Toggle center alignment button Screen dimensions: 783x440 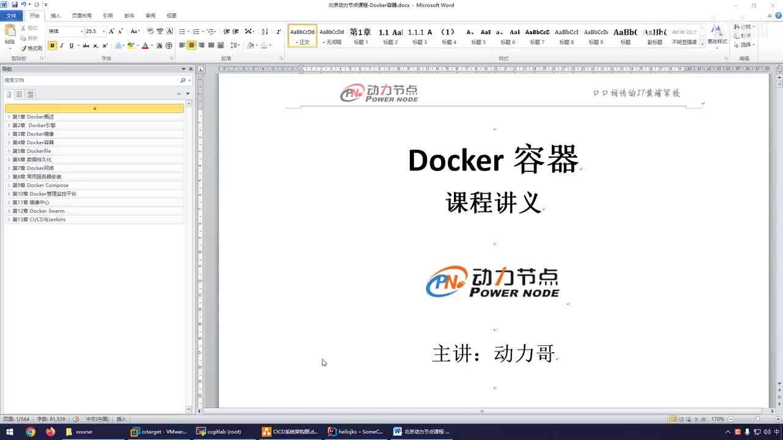coord(191,45)
